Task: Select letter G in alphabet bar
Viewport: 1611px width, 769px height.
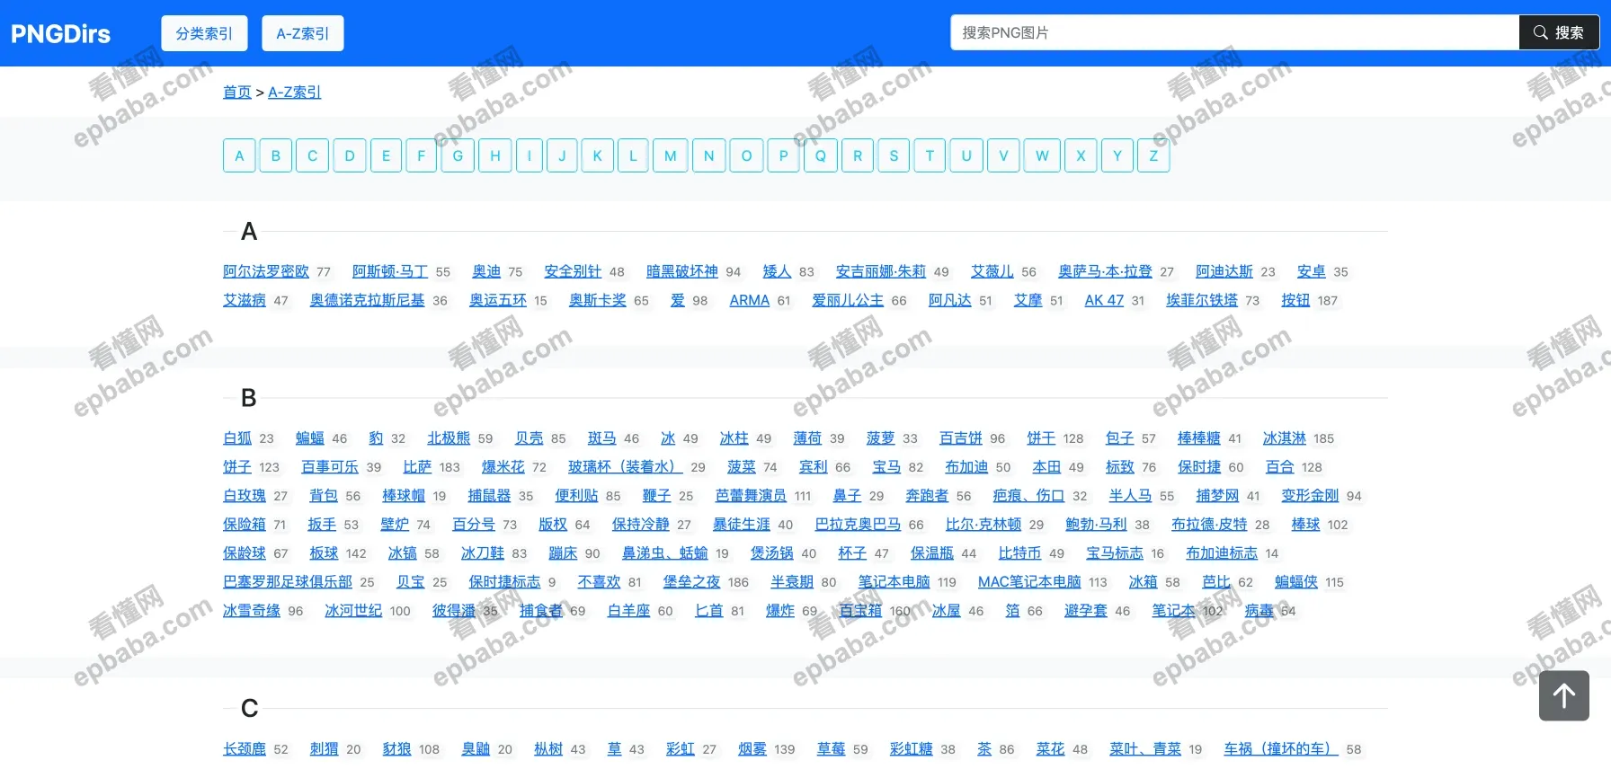Action: [458, 155]
